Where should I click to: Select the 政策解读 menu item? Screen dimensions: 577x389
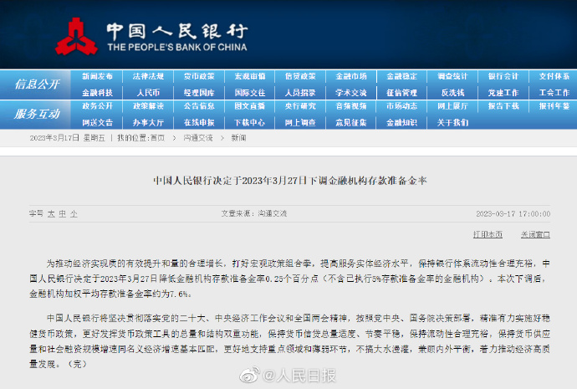click(148, 106)
